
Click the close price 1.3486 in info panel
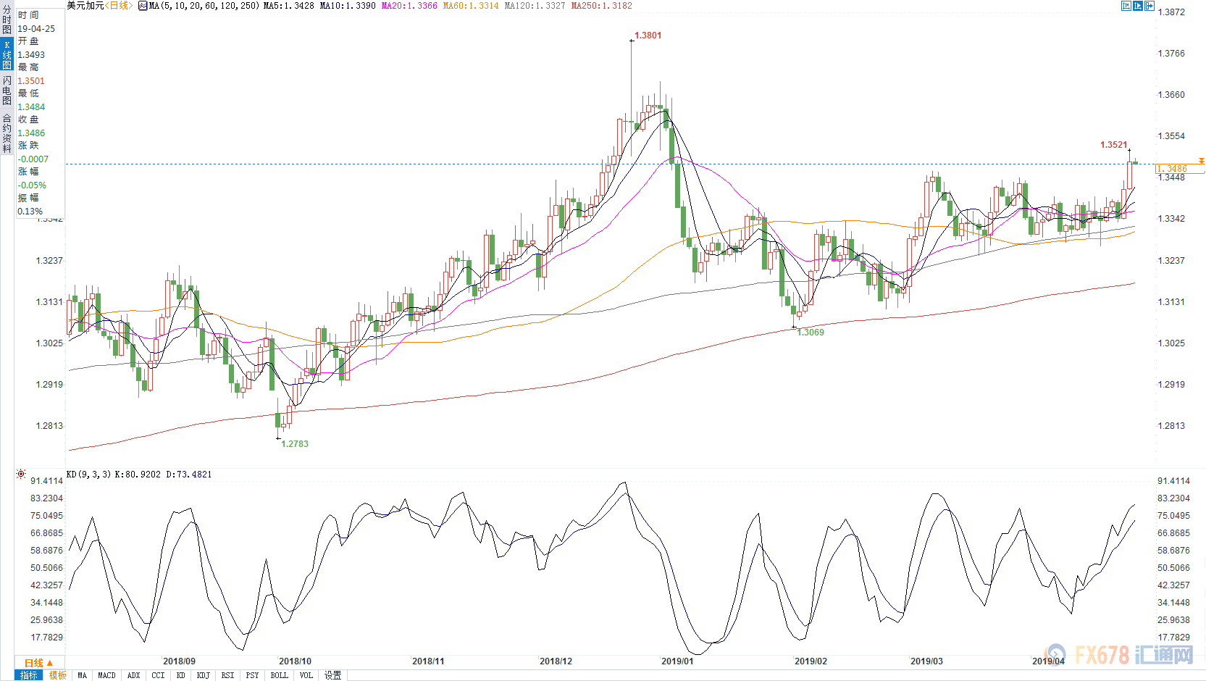pyautogui.click(x=31, y=133)
